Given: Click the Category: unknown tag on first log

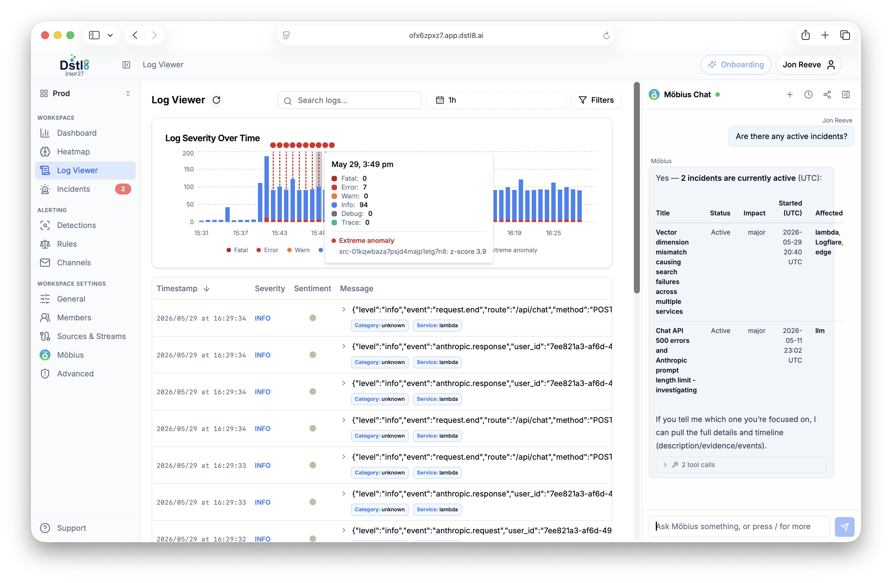Looking at the screenshot, I should coord(380,325).
